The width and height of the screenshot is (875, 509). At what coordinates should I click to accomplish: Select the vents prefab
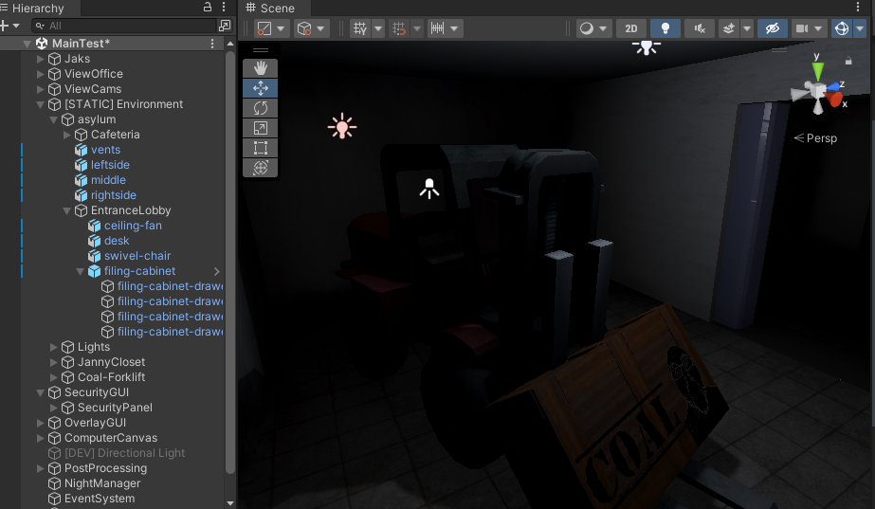tap(105, 150)
